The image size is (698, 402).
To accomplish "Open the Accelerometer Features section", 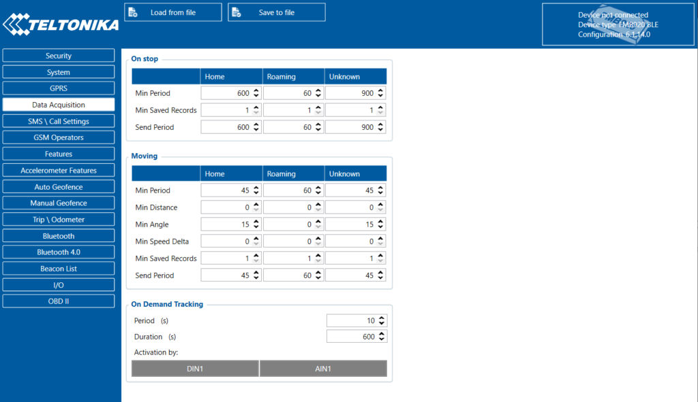I will tap(59, 171).
